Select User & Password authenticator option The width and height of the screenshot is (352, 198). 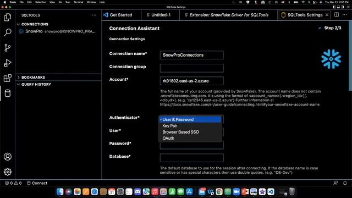[x=190, y=119]
